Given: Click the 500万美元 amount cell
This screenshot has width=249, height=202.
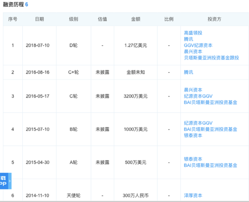Looking at the screenshot, I should [136, 162].
